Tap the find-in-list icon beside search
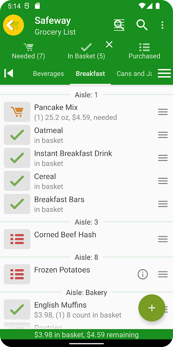This screenshot has height=347, width=173. (x=119, y=25)
